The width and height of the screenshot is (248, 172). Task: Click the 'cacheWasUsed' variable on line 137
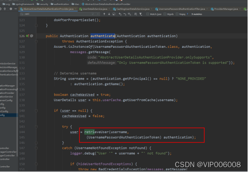click(82, 95)
